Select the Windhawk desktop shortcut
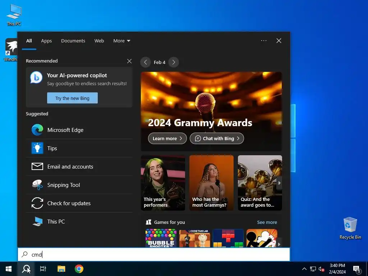The height and width of the screenshot is (276, 368). [x=10, y=50]
